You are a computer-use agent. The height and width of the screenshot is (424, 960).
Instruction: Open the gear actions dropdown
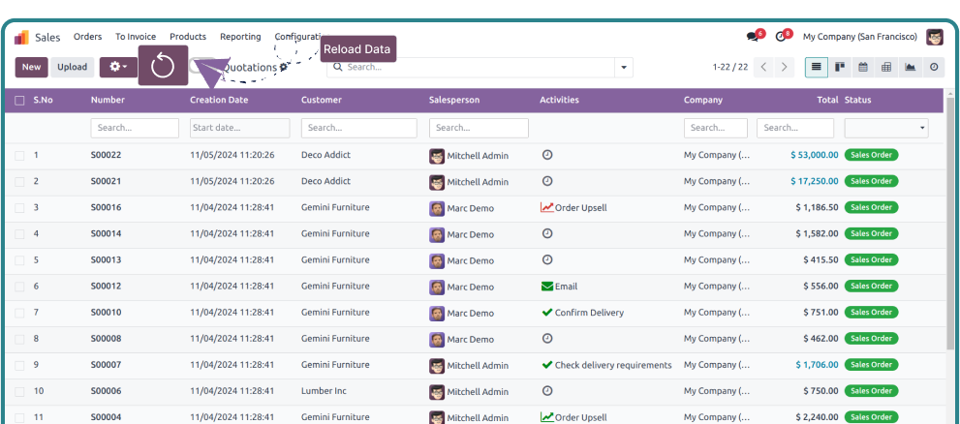[x=118, y=67]
